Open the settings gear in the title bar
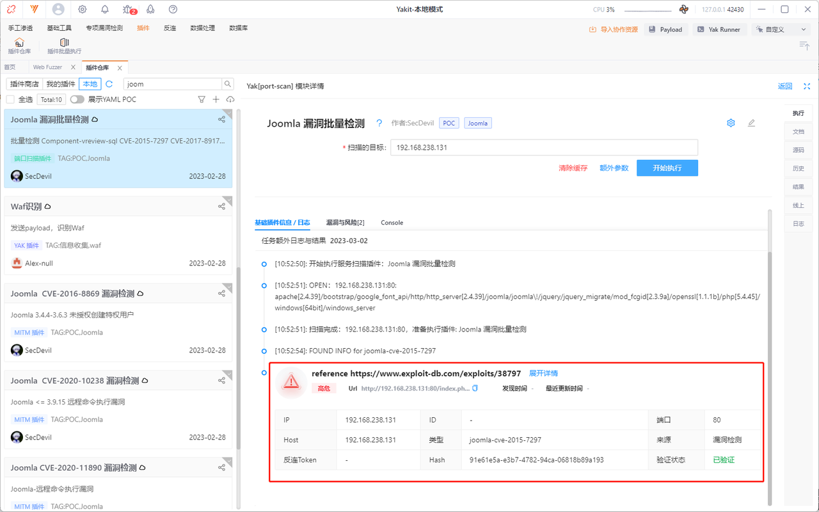This screenshot has width=819, height=512. click(83, 10)
